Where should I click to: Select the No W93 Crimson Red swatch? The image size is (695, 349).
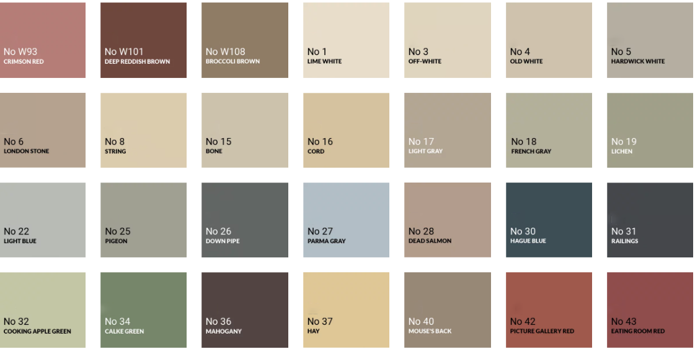click(43, 40)
